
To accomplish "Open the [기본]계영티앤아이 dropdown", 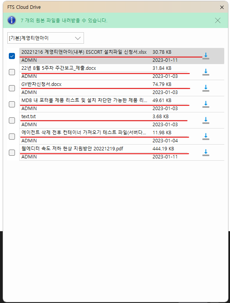I will 45,38.
